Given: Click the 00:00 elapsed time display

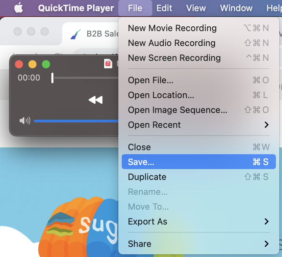Looking at the screenshot, I should click(x=29, y=78).
